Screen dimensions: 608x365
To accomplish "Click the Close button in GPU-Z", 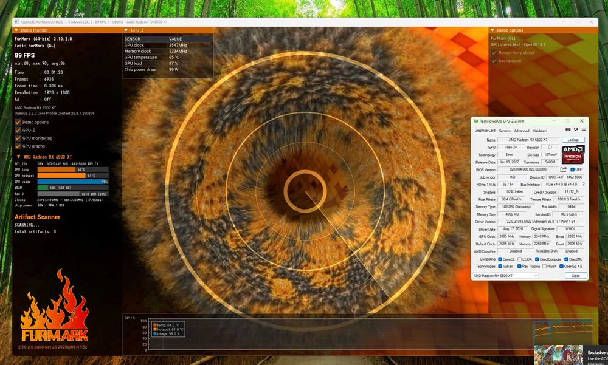I will (x=576, y=276).
